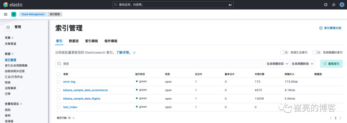This screenshot has height=123, width=347.
Task: Check the select-all checkbox in table header
Action: click(58, 74)
